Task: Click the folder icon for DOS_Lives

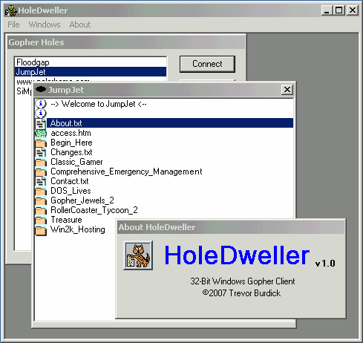Action: (41, 192)
